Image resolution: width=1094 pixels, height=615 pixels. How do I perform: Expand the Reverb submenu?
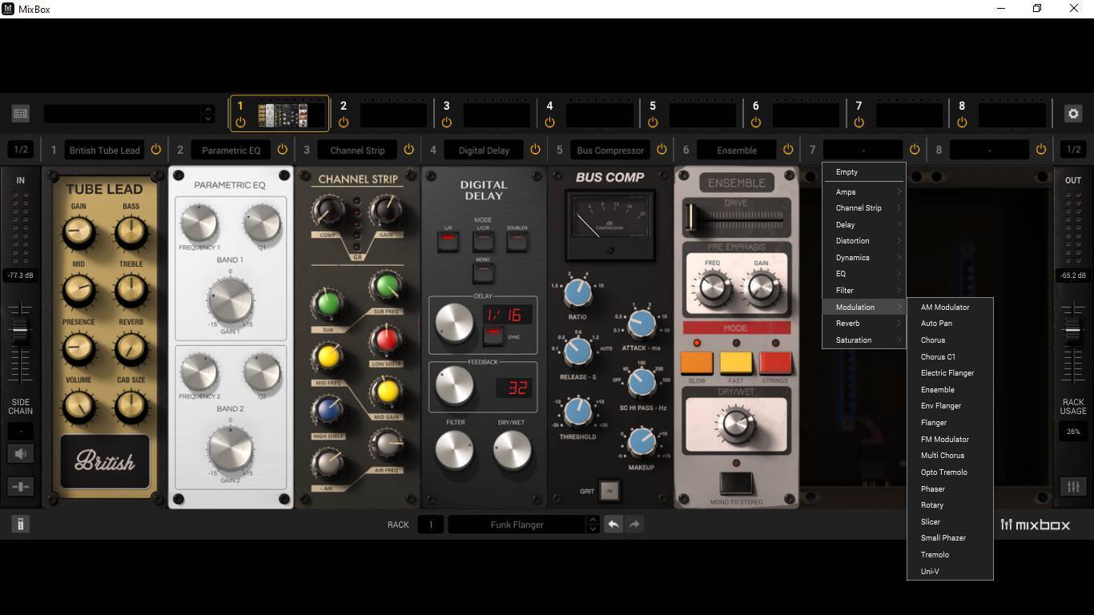[x=864, y=324]
